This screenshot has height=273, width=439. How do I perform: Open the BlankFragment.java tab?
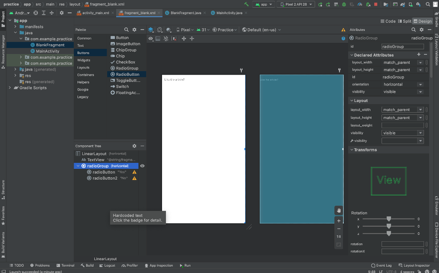(186, 13)
